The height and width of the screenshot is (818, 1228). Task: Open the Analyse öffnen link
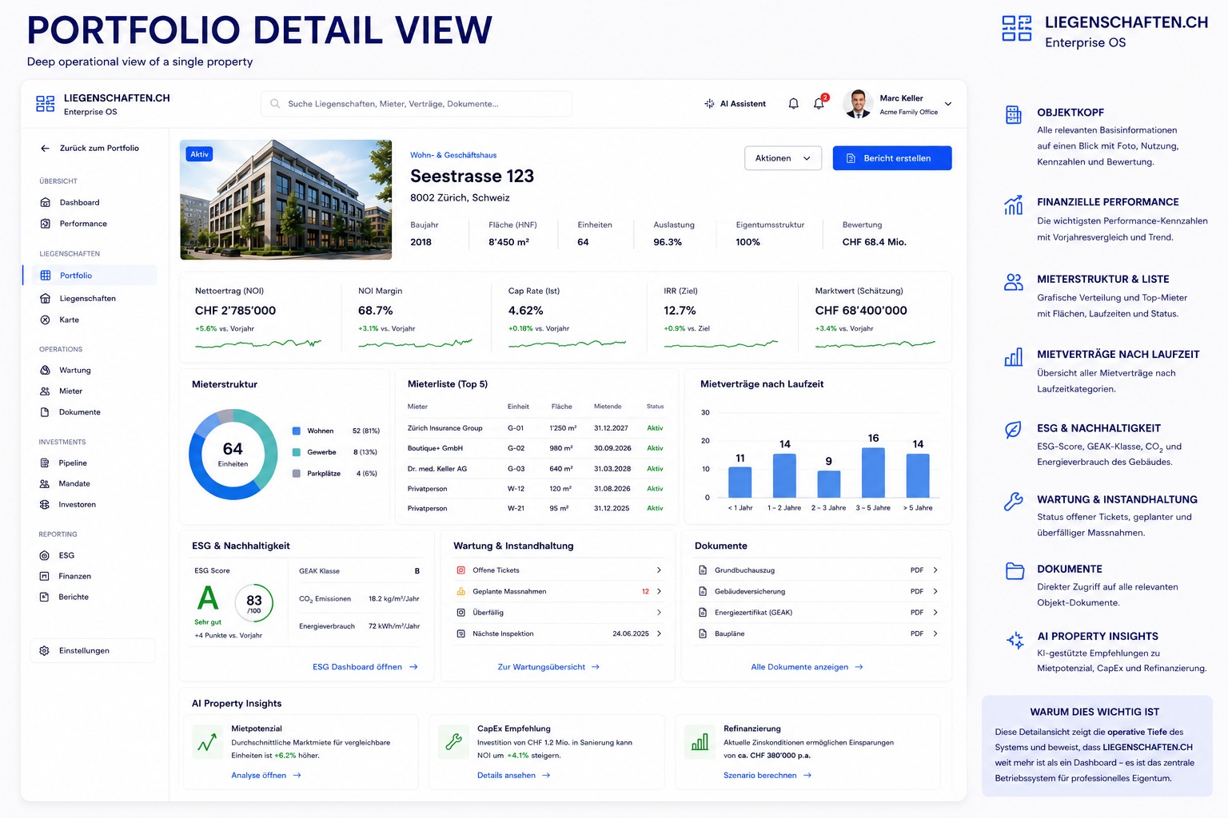point(266,776)
